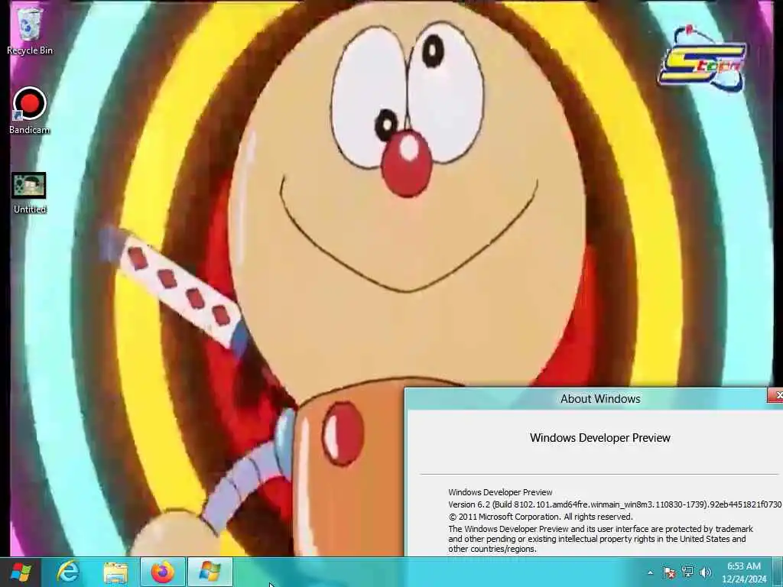The height and width of the screenshot is (587, 783).
Task: Click the 2011 Microsoft Corporation copyright line
Action: [541, 517]
